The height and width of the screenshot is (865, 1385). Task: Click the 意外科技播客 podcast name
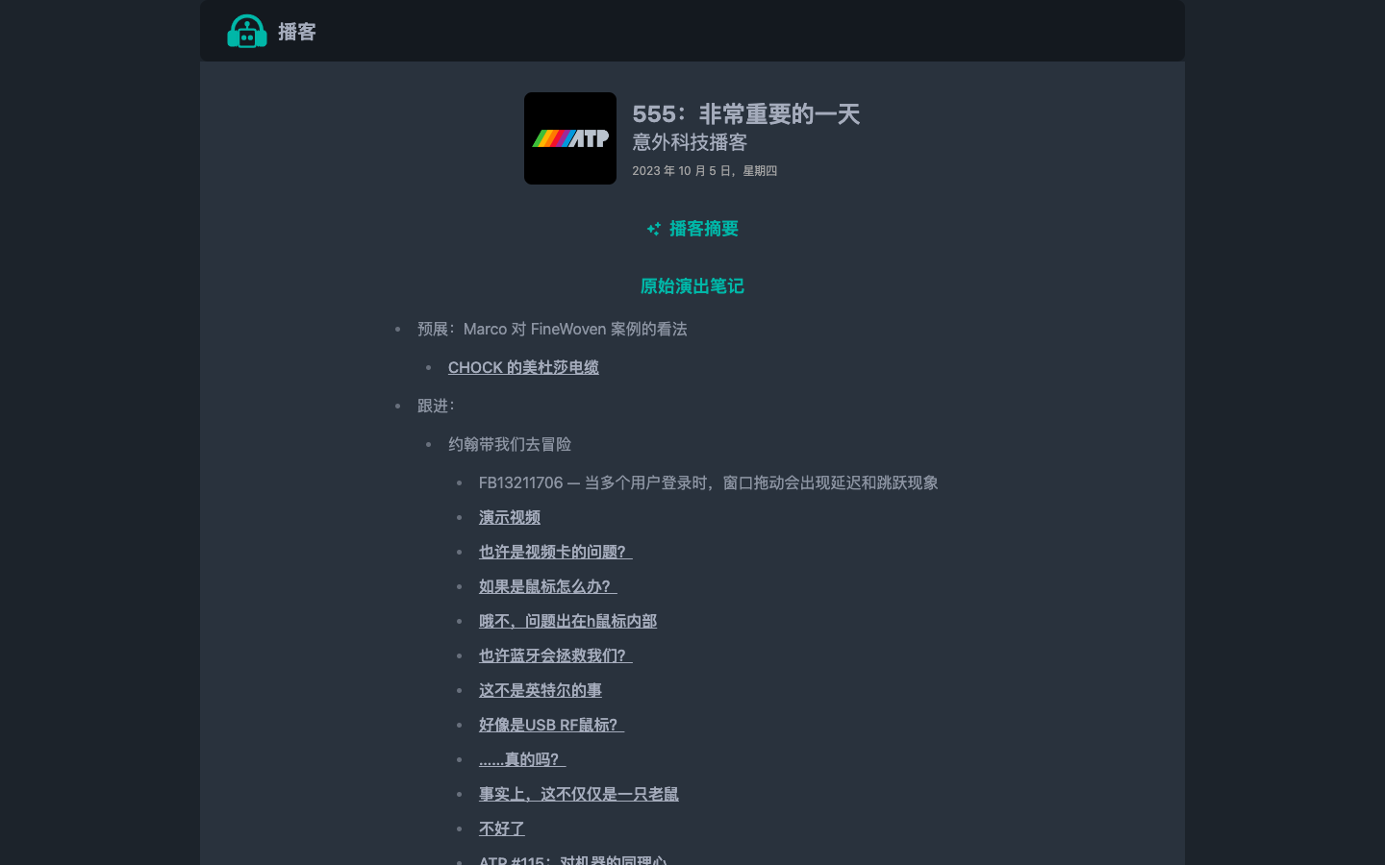(x=690, y=142)
